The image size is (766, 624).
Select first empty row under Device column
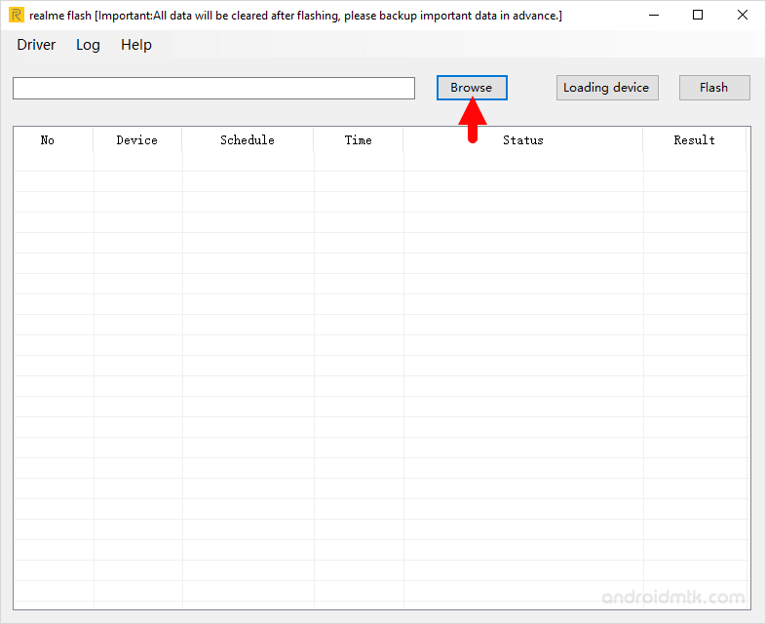pos(137,162)
